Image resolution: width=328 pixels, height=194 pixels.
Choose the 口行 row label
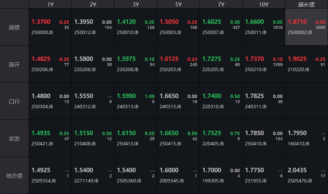(x=14, y=101)
